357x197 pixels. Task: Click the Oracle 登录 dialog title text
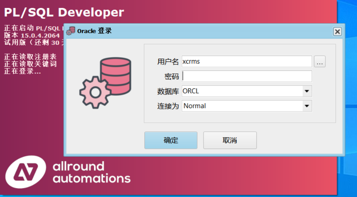pos(94,31)
